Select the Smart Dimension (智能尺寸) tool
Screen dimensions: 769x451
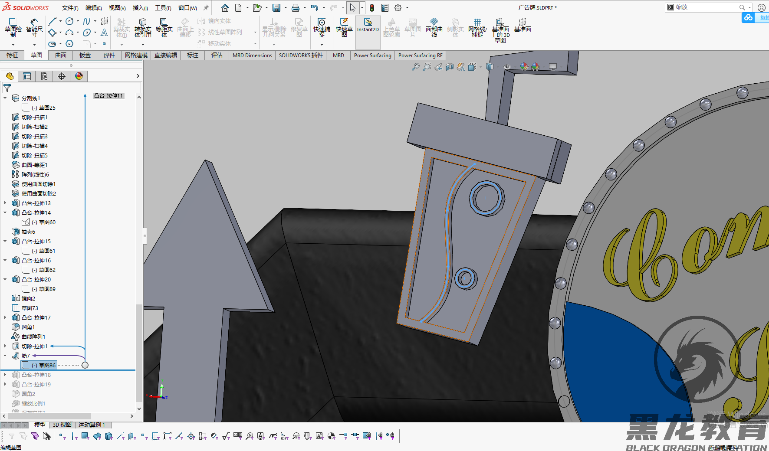tap(33, 28)
